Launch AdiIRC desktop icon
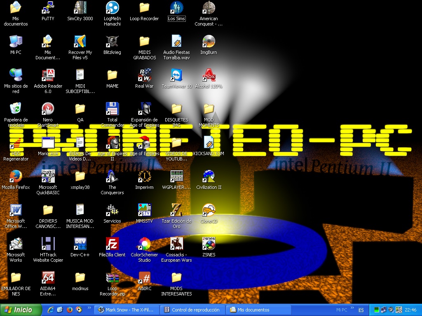422x316 pixels. (144, 281)
